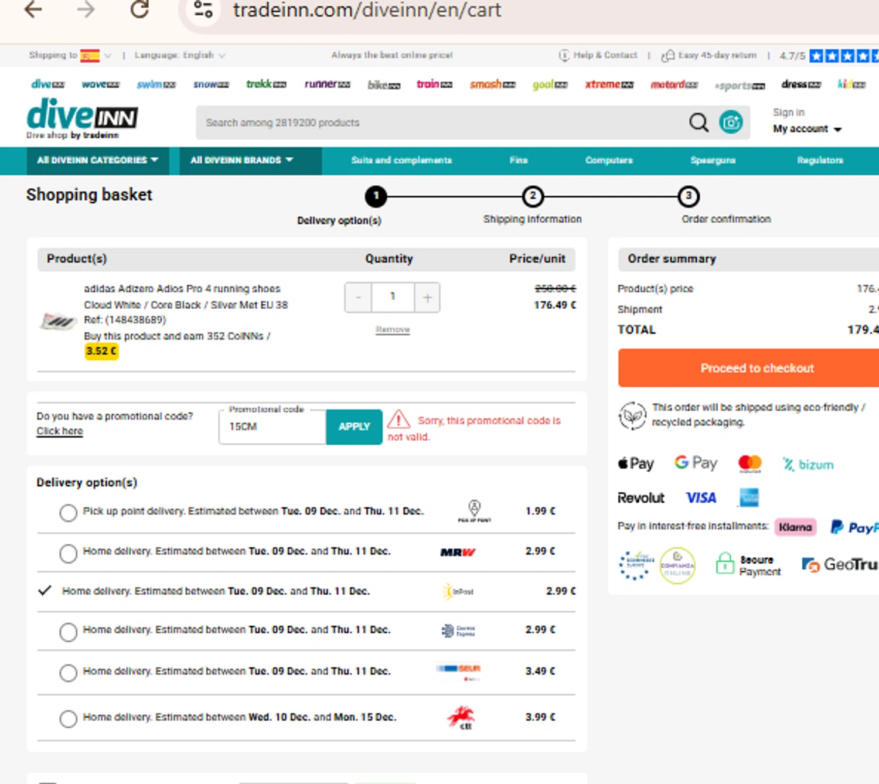The height and width of the screenshot is (784, 879).
Task: Switch to runner store tab
Action: (x=327, y=84)
